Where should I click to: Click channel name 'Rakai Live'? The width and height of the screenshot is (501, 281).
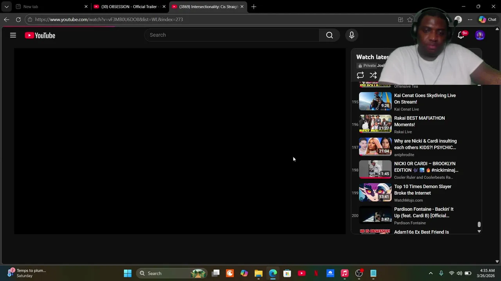(403, 132)
